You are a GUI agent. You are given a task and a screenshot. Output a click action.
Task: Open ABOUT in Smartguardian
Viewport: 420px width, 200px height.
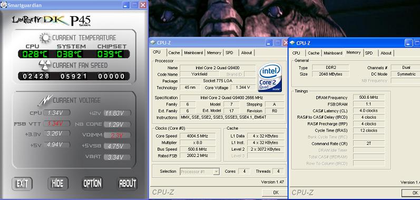click(x=128, y=184)
